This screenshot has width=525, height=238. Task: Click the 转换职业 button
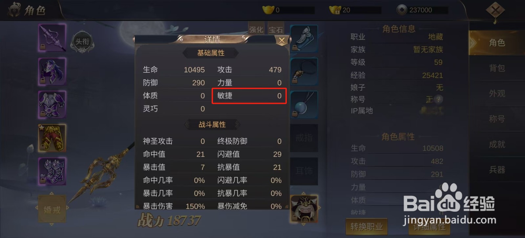(367, 227)
